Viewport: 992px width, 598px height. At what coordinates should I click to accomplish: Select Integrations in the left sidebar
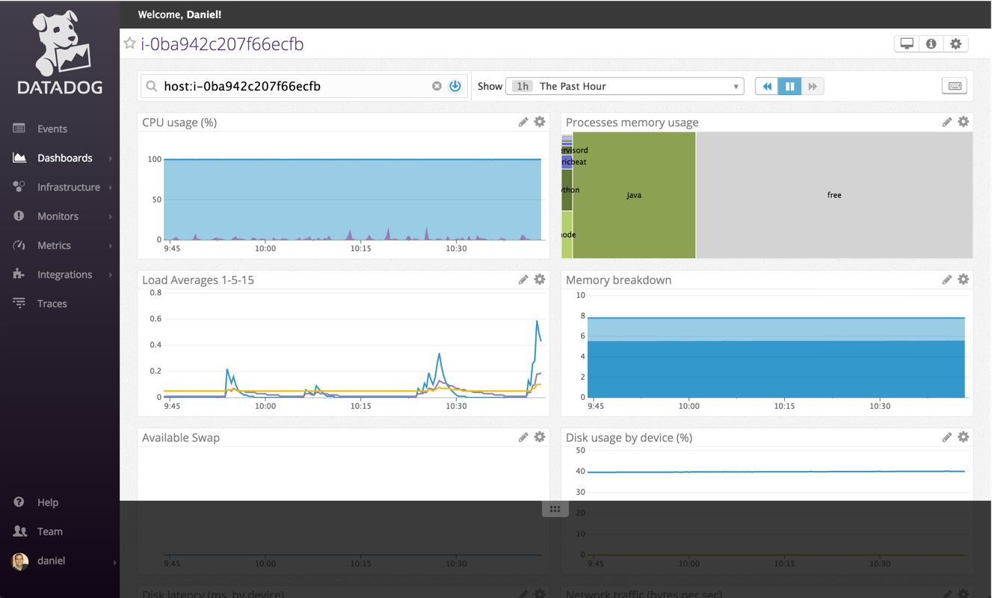(64, 274)
